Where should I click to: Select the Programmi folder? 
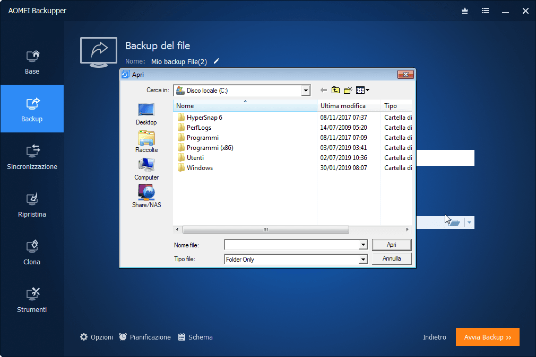[x=198, y=138]
